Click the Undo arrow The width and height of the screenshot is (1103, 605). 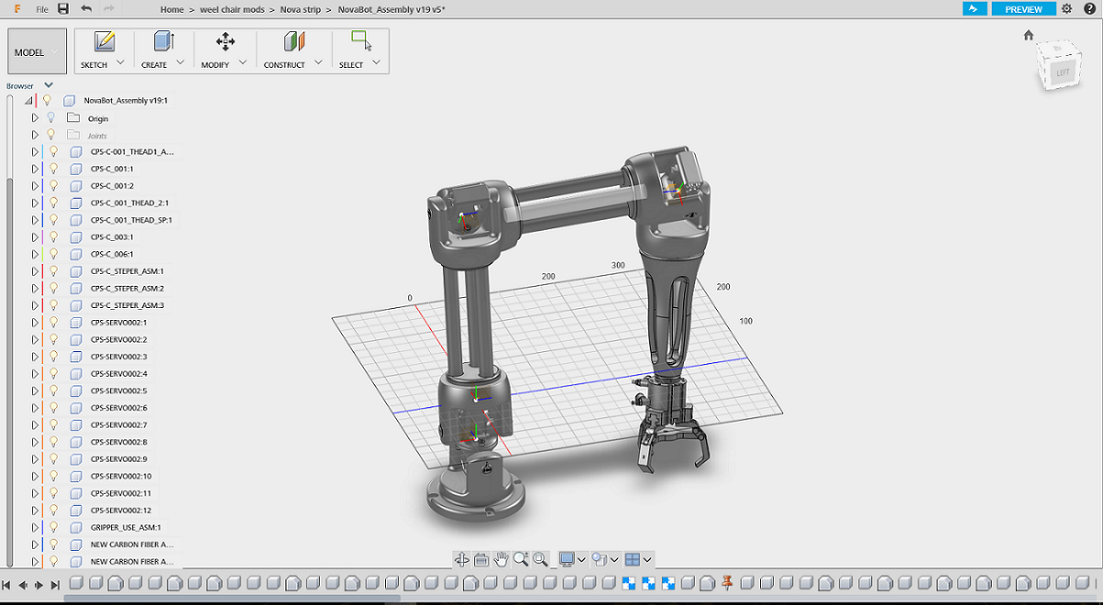(x=86, y=9)
